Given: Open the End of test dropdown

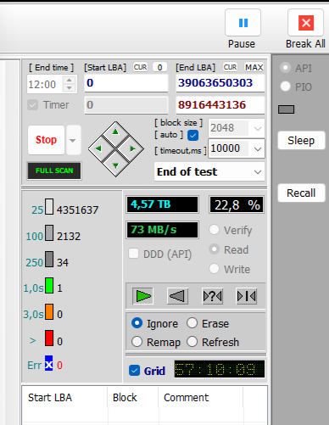Looking at the screenshot, I should [x=258, y=172].
